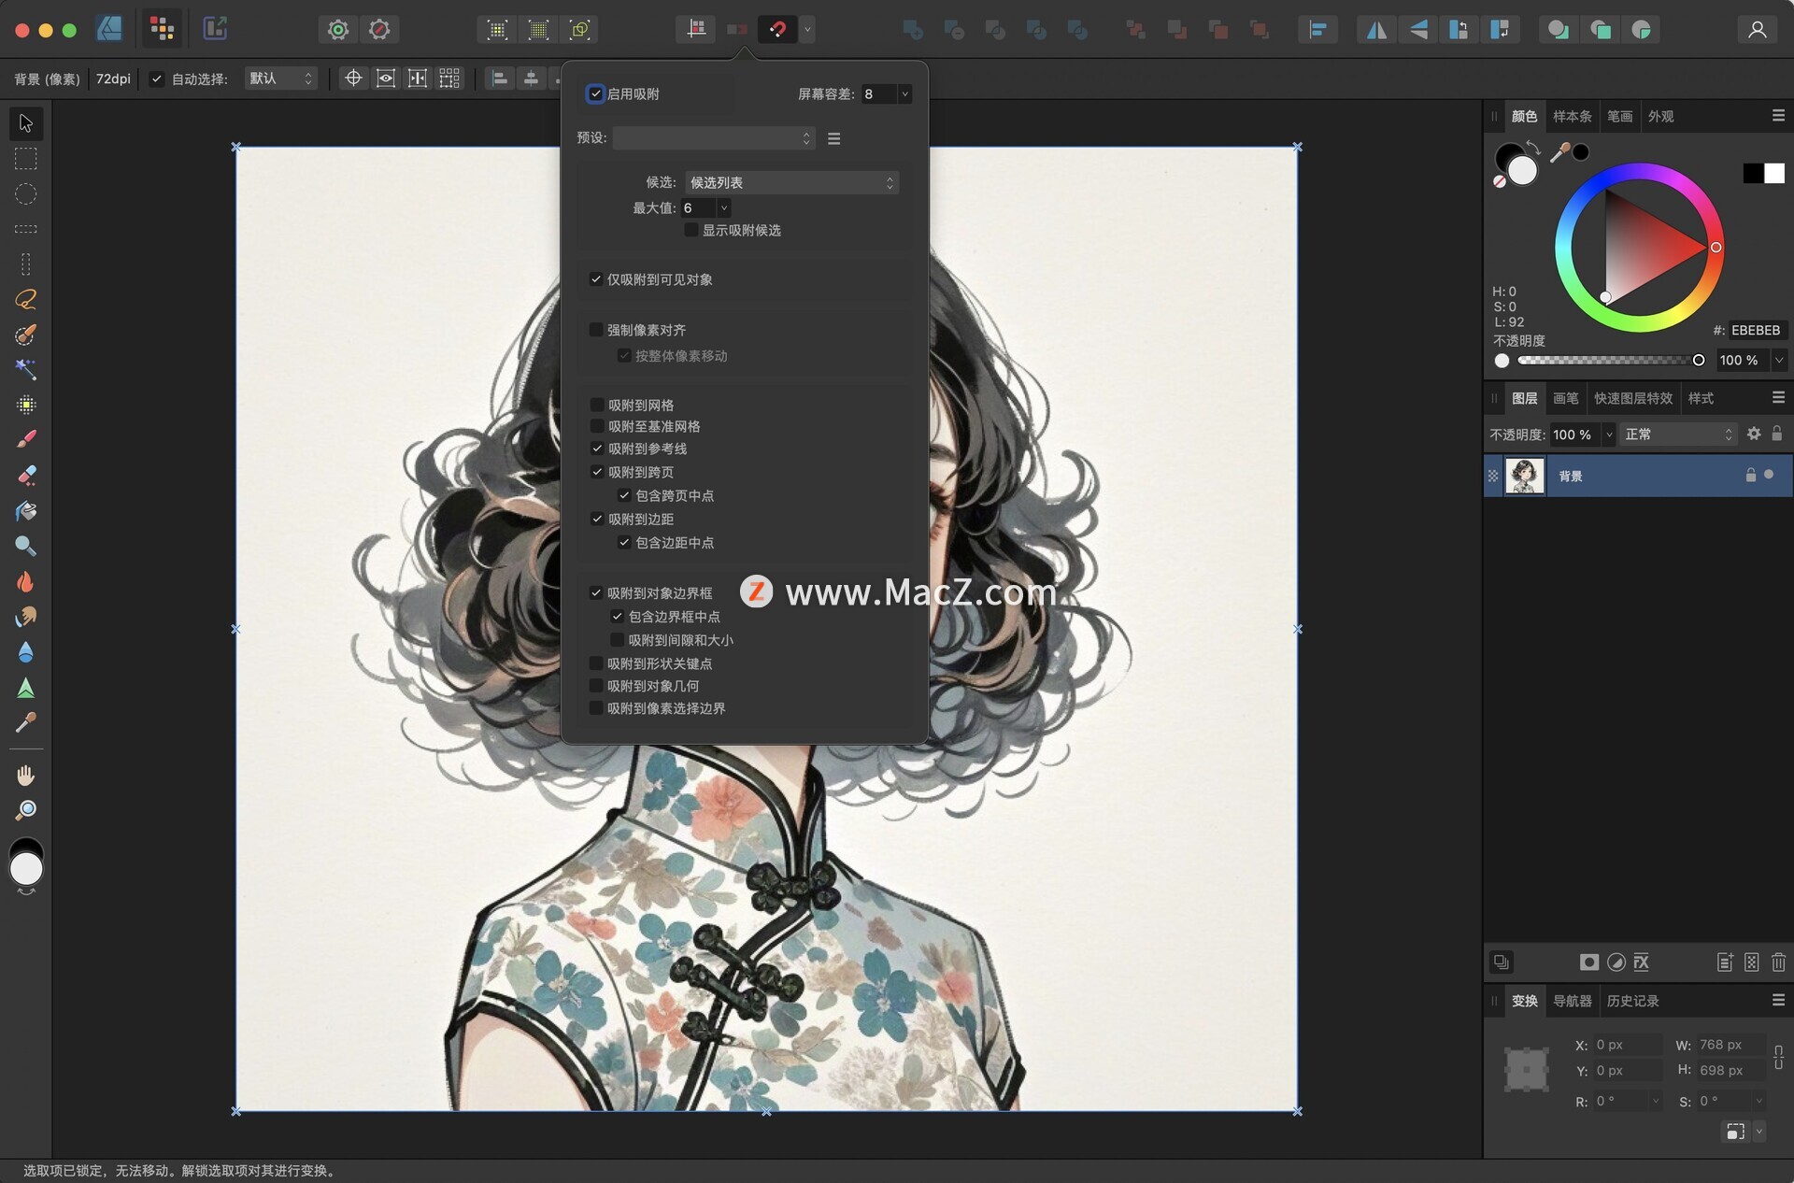The width and height of the screenshot is (1794, 1183).
Task: Open the 屏幕容差 value dropdown
Action: pyautogui.click(x=904, y=93)
